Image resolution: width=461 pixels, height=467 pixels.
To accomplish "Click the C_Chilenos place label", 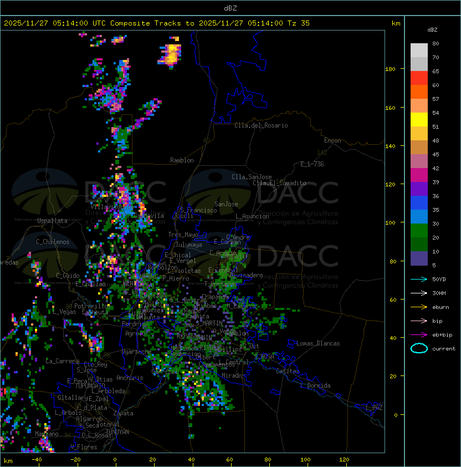I will [53, 242].
